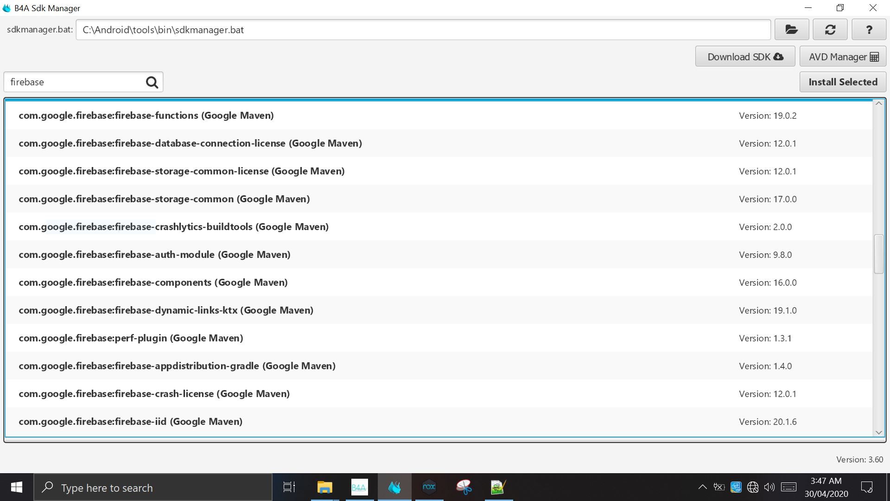Screen dimensions: 890x501
Task: Click the blue monitor tray icon
Action: 736,487
